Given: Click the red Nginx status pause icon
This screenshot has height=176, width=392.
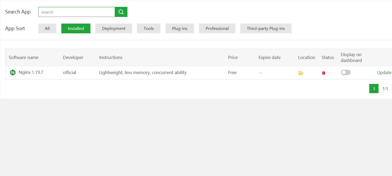Looking at the screenshot, I should point(324,73).
